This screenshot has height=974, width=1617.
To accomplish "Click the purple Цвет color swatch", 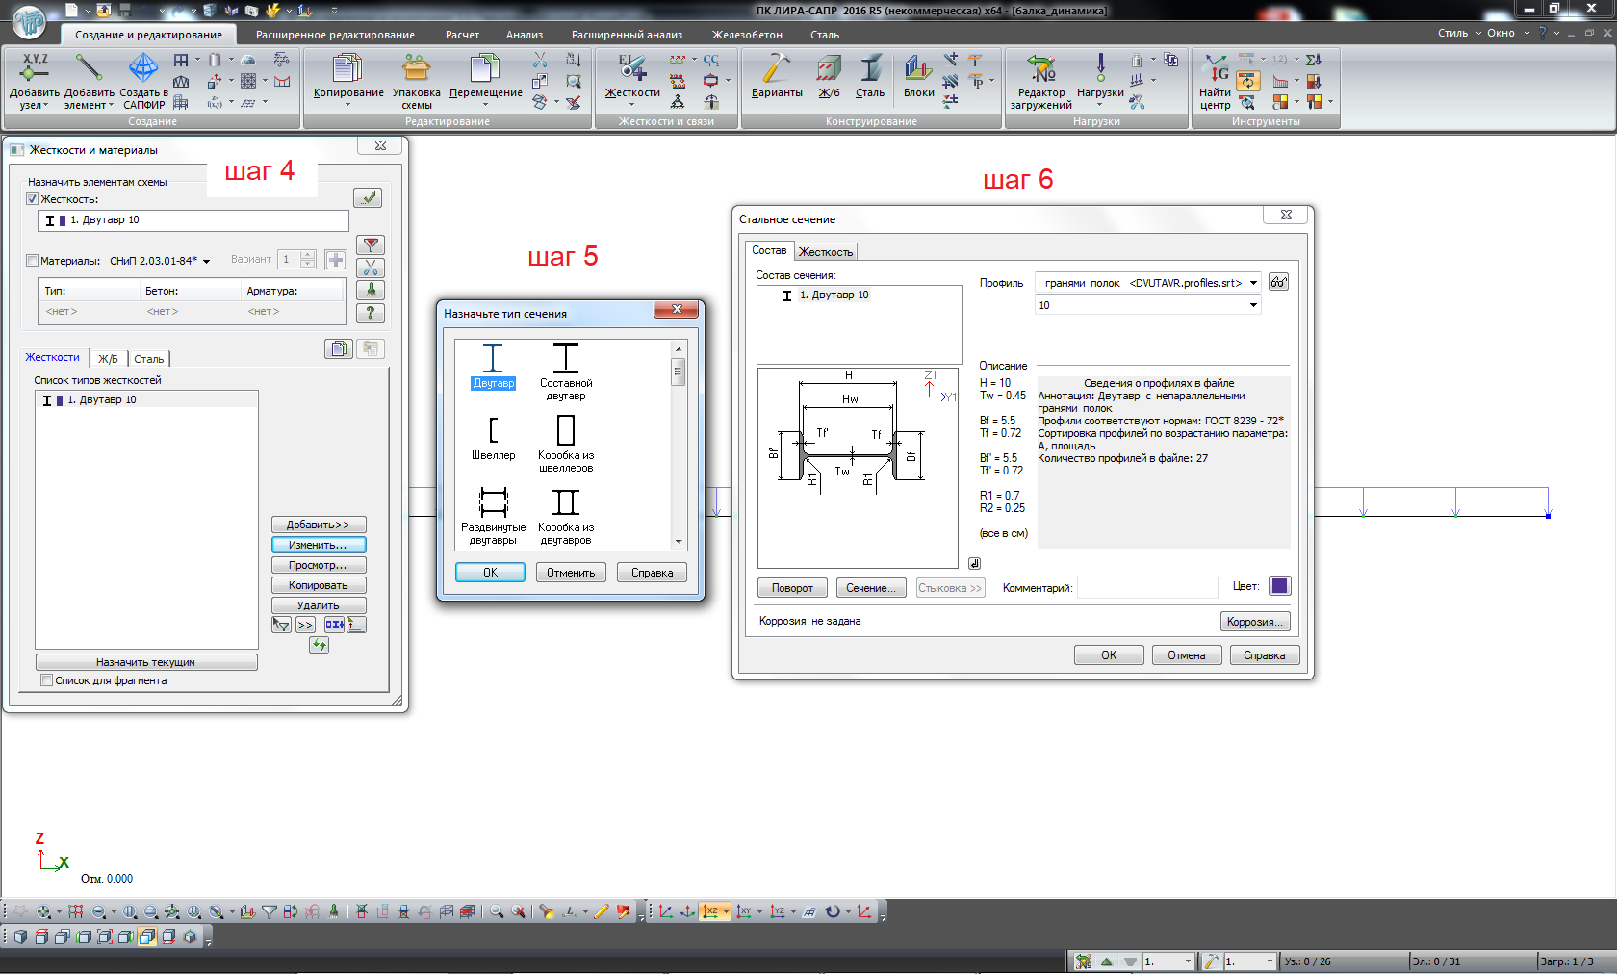I will coord(1280,586).
